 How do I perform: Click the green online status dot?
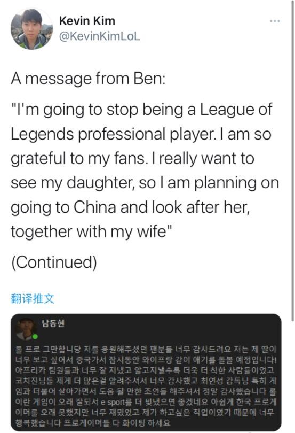35,337
